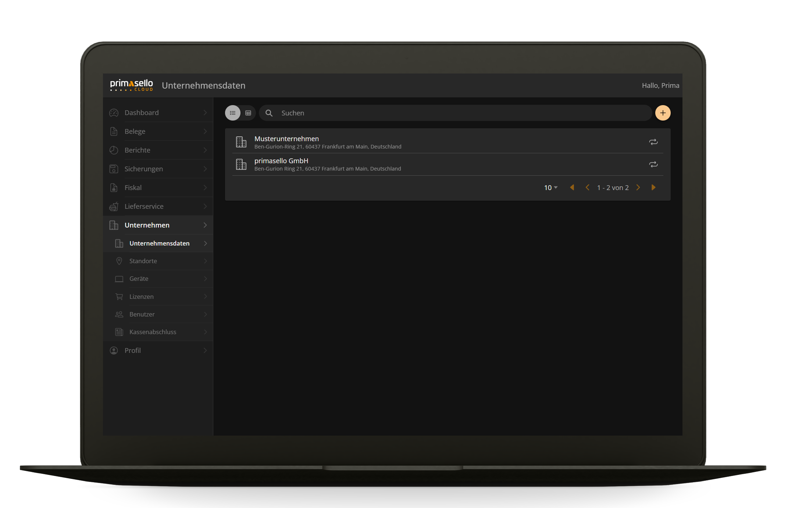This screenshot has width=788, height=508.
Task: Open the Belege document icon
Action: click(114, 131)
